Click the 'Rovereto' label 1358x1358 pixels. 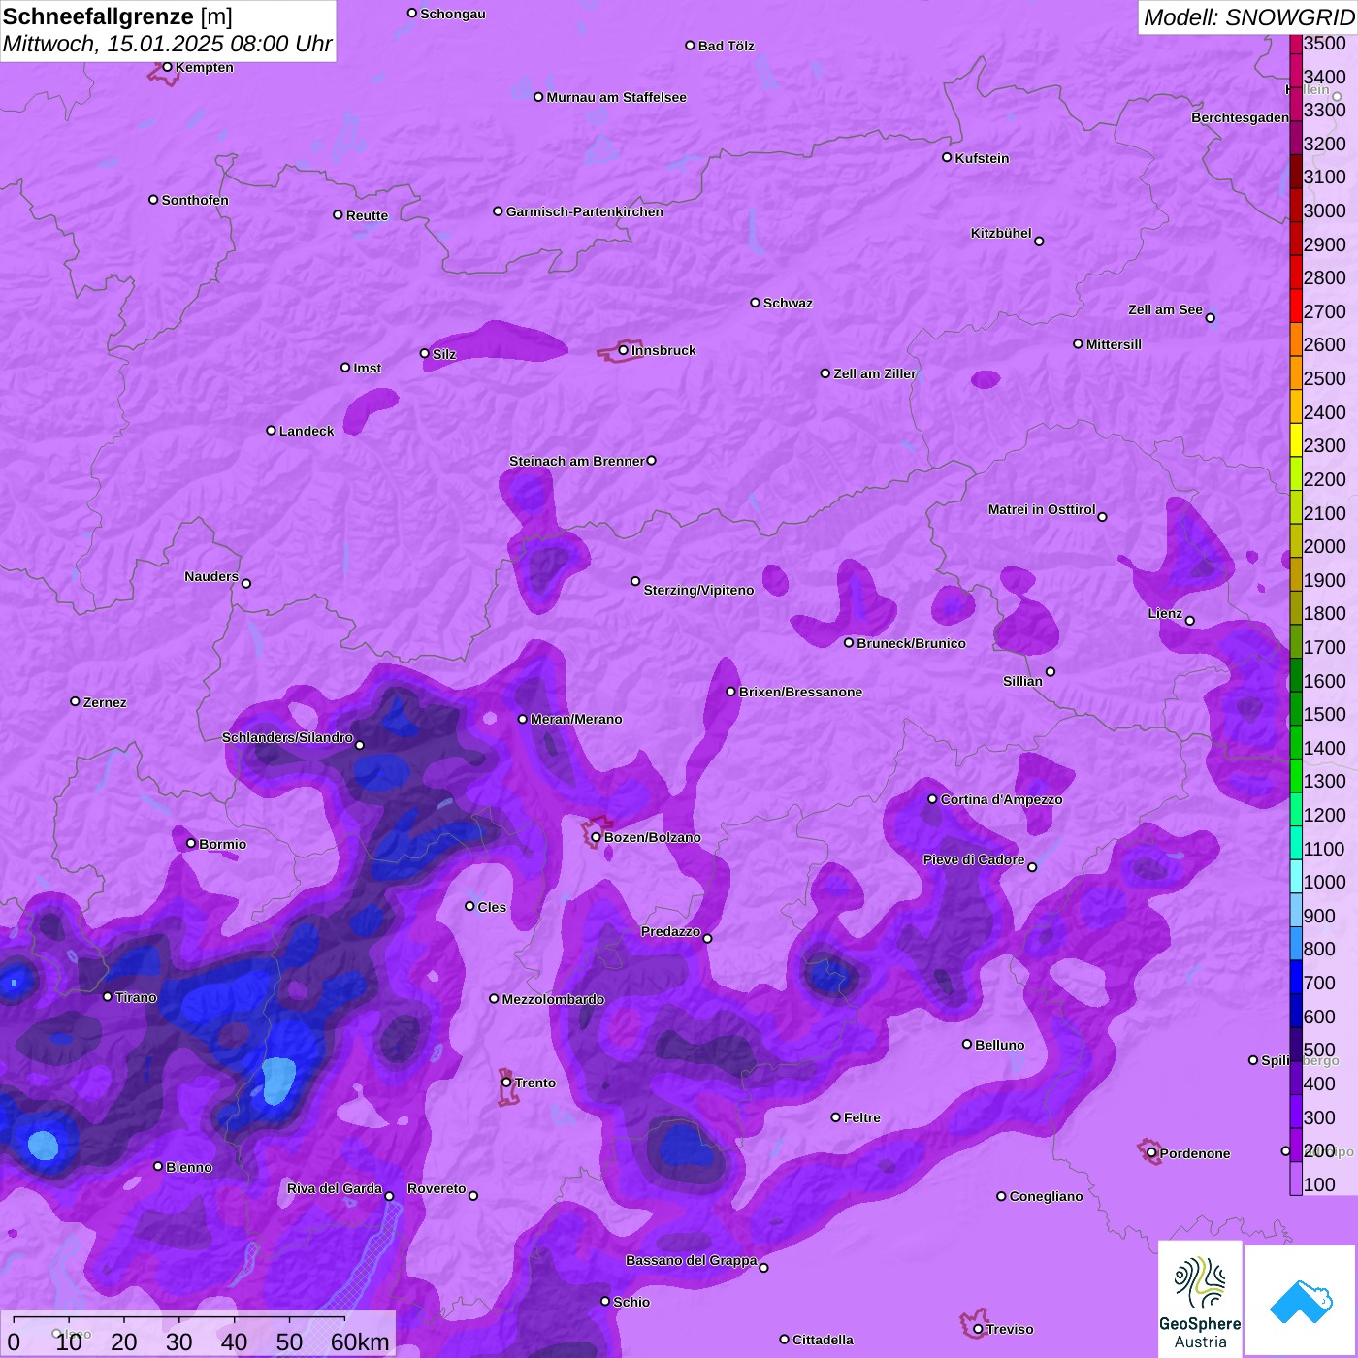coord(436,1188)
